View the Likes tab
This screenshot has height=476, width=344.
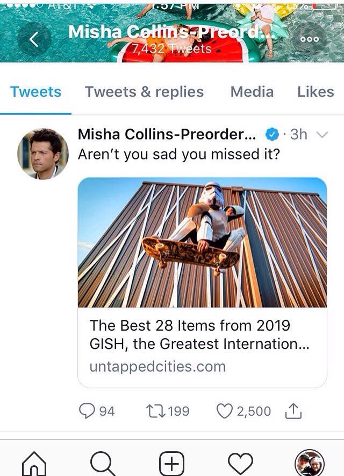click(x=316, y=92)
